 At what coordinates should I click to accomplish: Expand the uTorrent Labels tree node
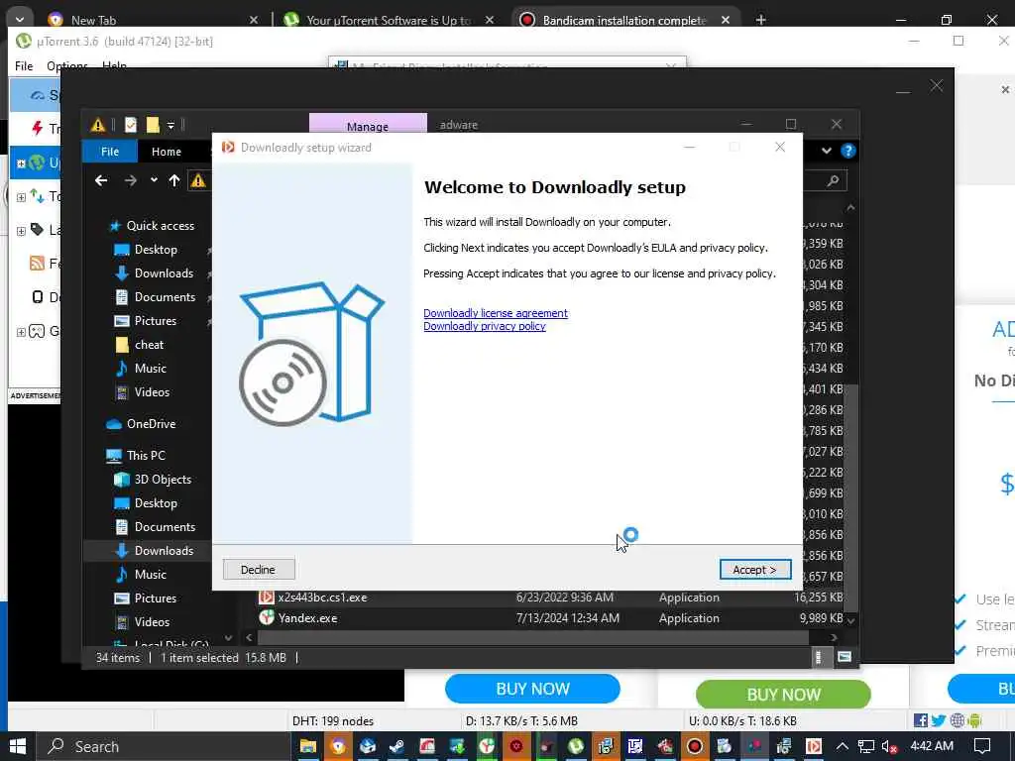click(21, 230)
